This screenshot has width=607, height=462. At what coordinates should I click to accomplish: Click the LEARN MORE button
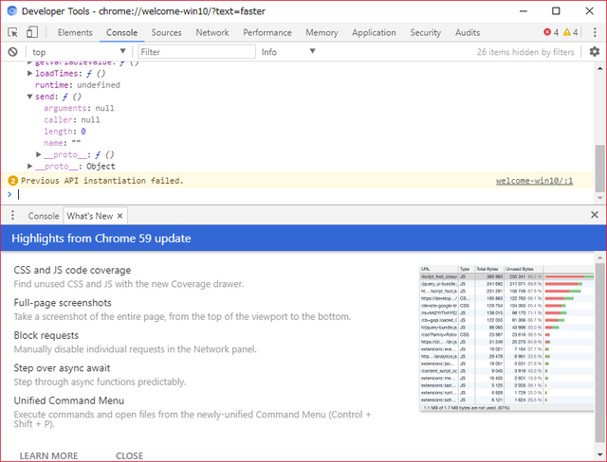[x=48, y=455]
